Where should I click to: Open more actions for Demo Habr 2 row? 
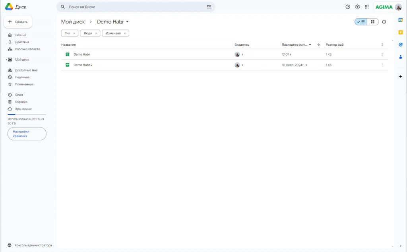tap(382, 65)
